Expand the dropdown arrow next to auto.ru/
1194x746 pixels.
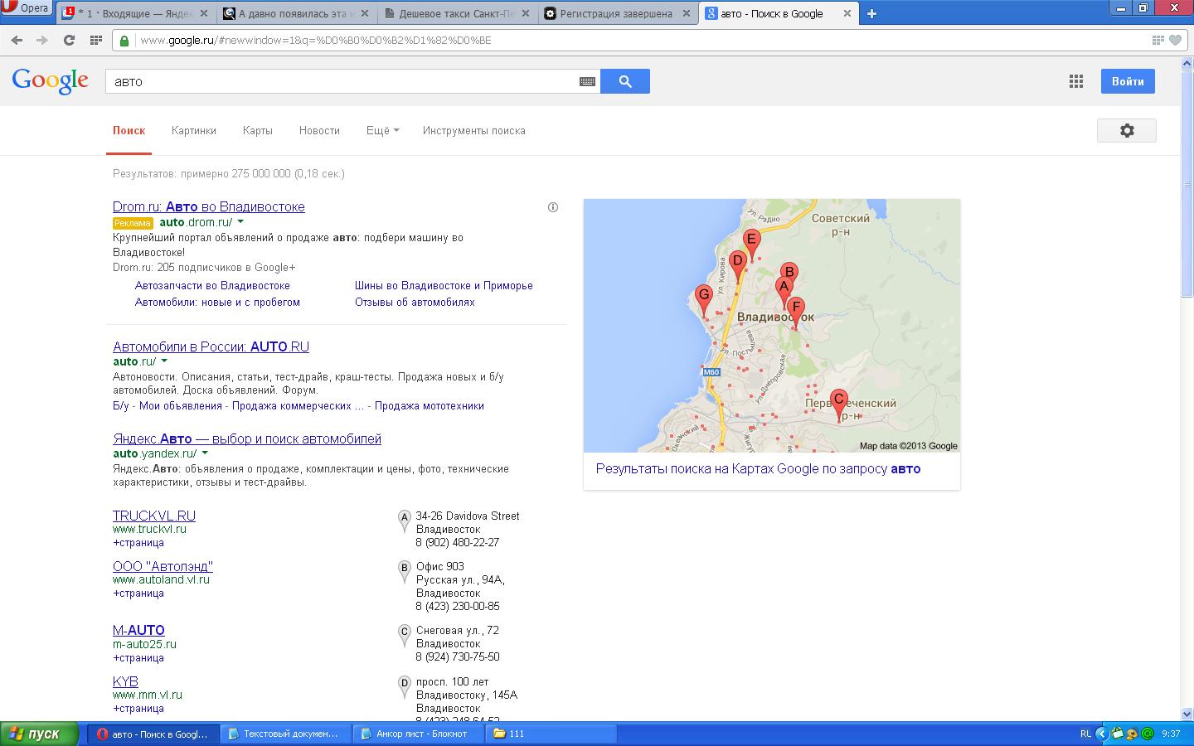click(x=164, y=361)
